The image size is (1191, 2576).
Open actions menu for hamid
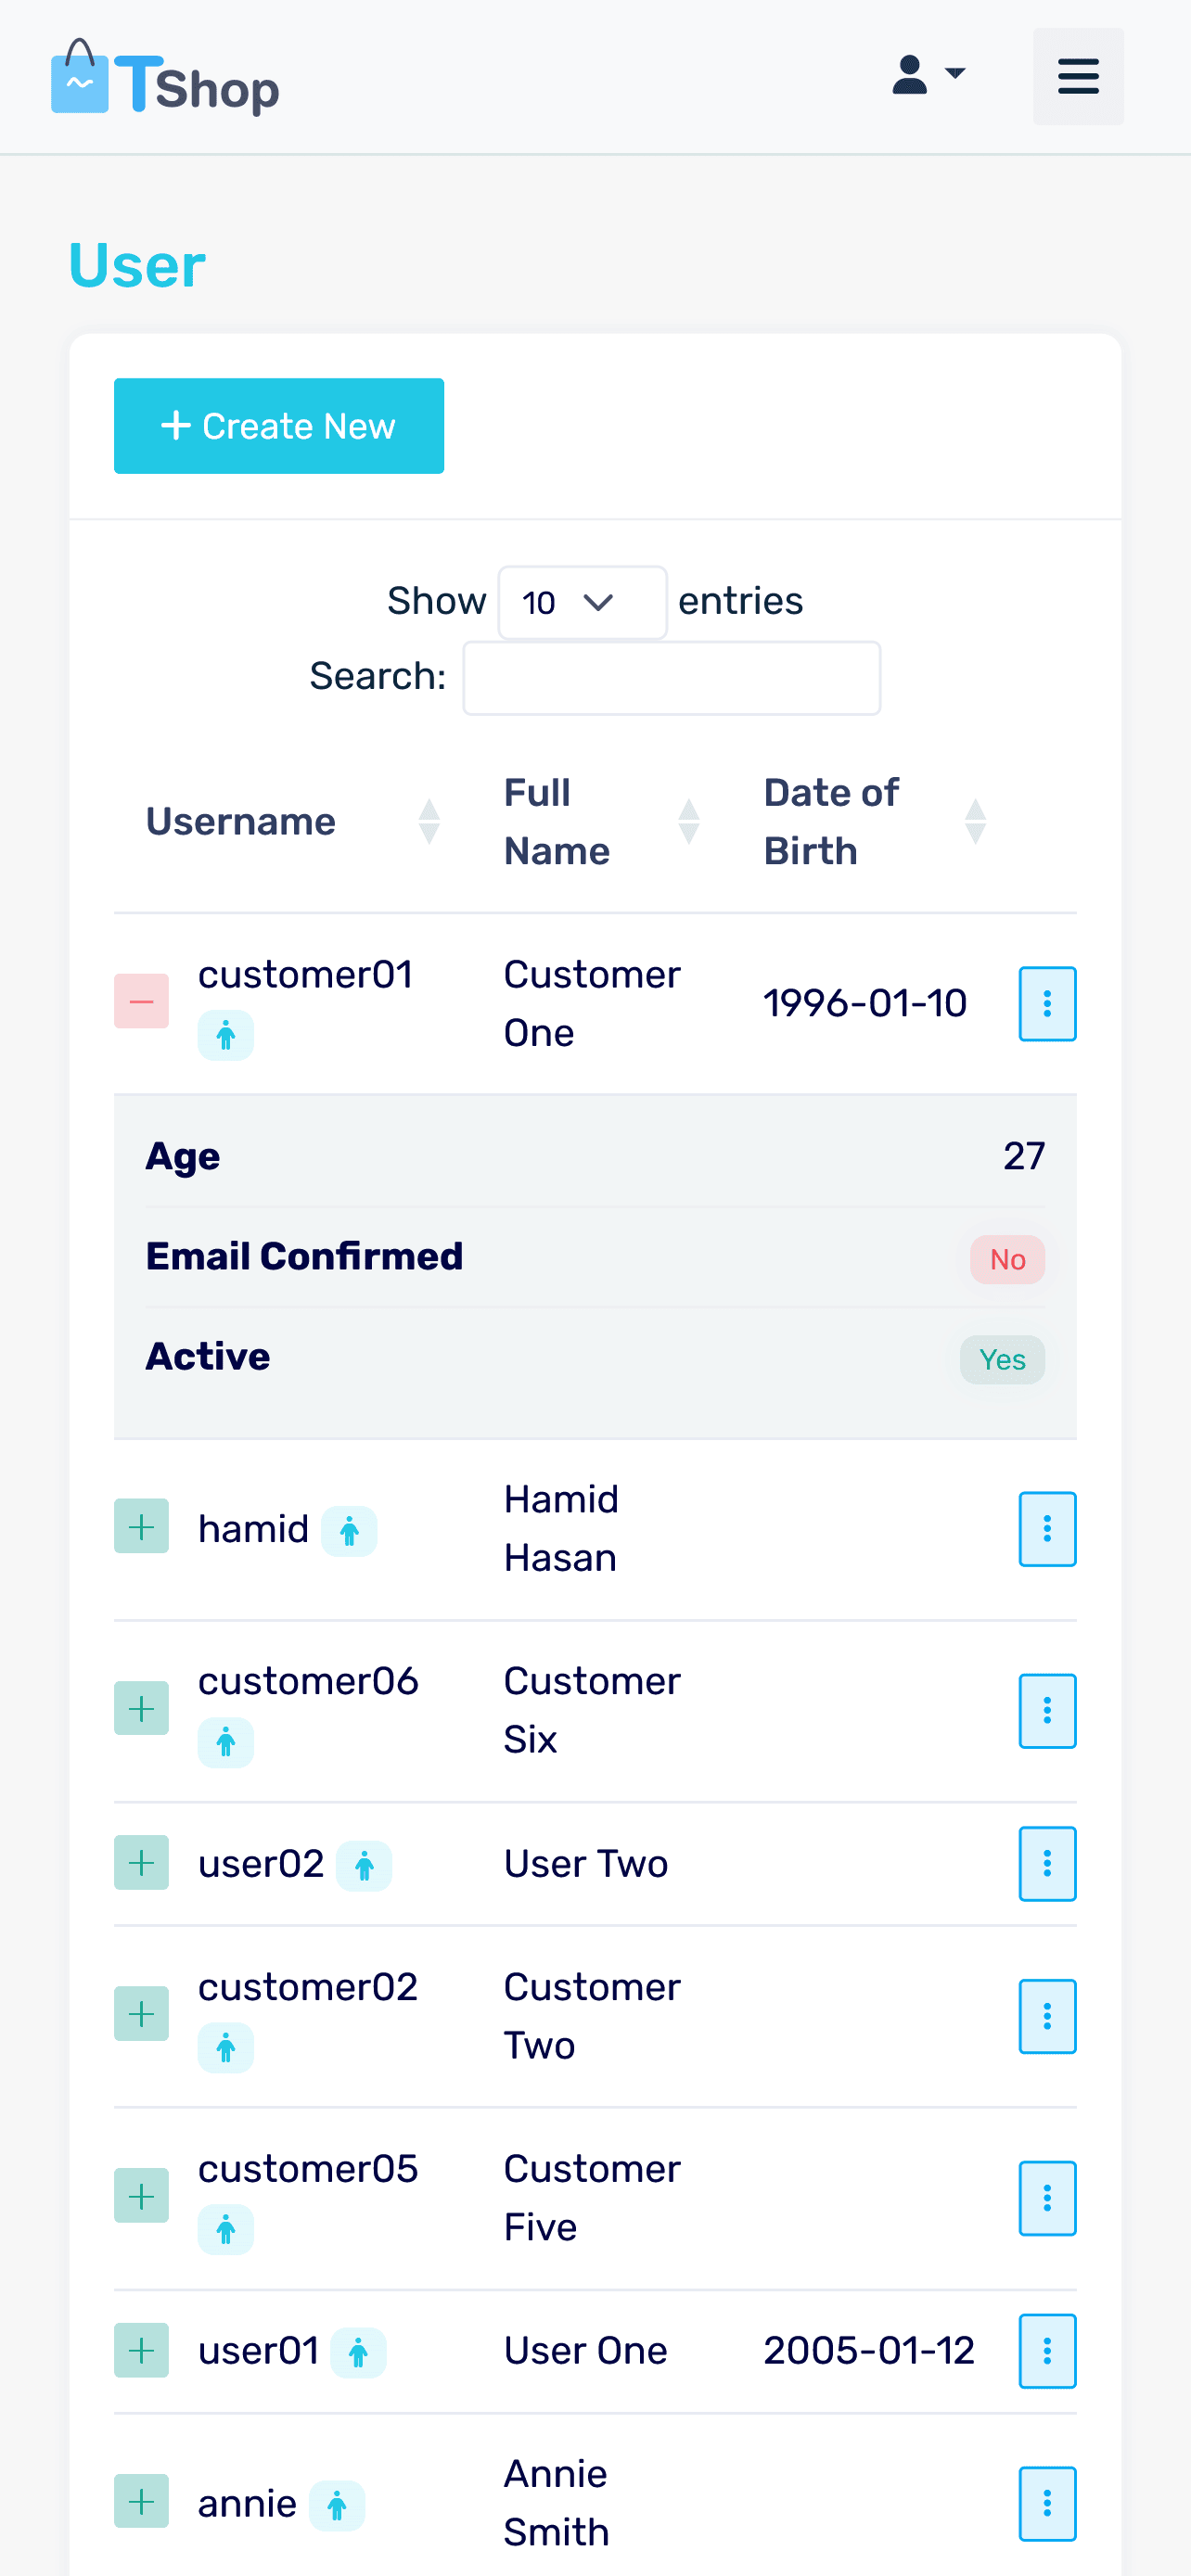coord(1047,1529)
